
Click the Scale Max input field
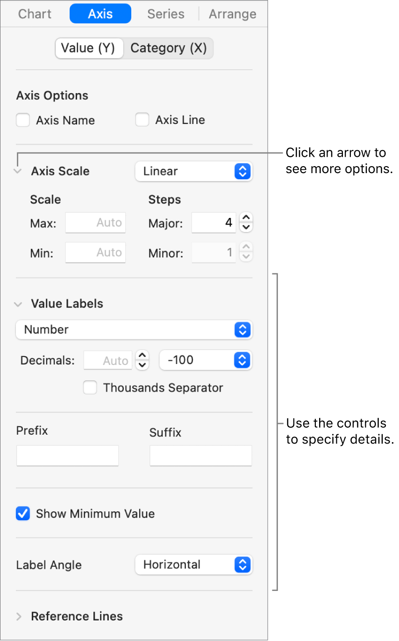[96, 223]
